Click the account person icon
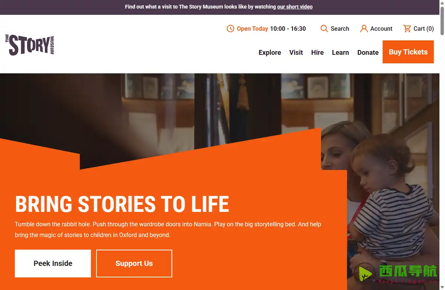Image resolution: width=445 pixels, height=290 pixels. (364, 29)
